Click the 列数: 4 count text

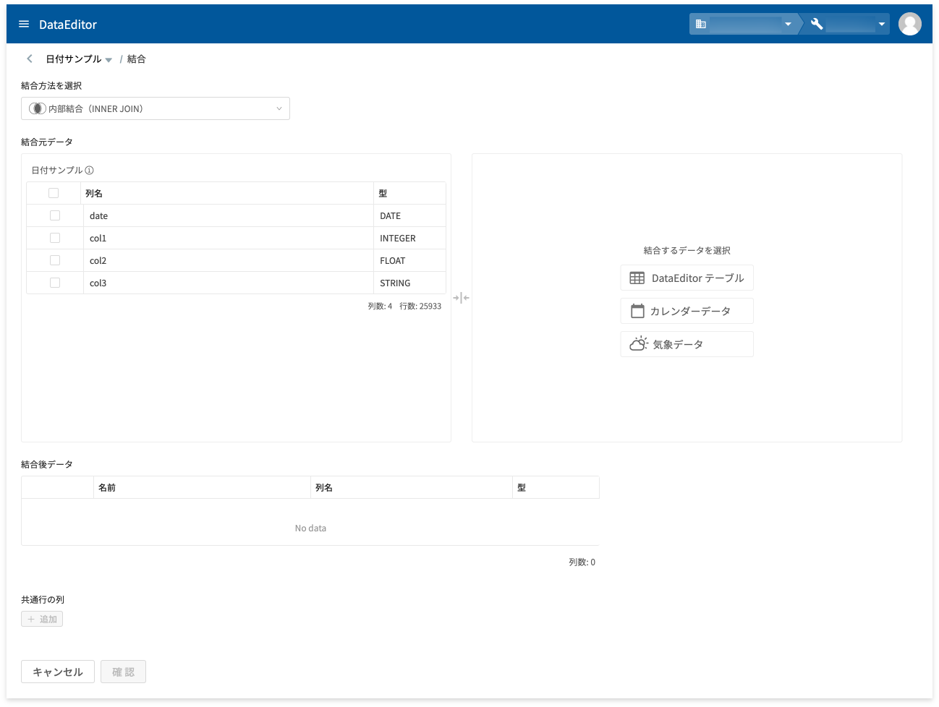click(380, 306)
